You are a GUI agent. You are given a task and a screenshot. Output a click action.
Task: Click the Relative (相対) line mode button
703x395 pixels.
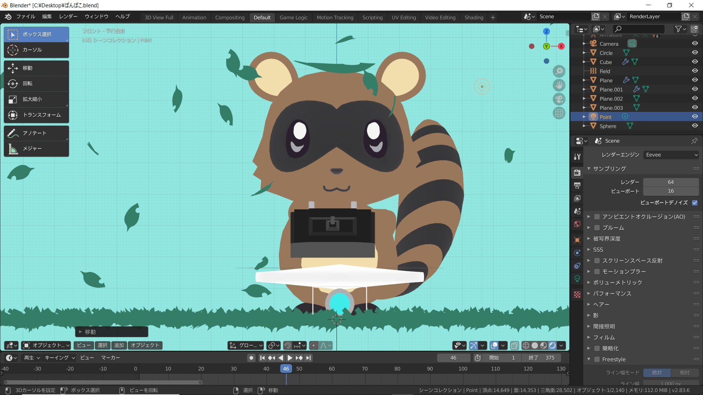684,372
